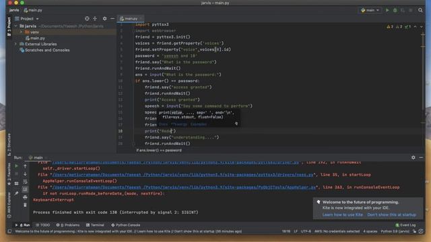Select main.py in Project tree
The width and height of the screenshot is (431, 242).
(35, 38)
